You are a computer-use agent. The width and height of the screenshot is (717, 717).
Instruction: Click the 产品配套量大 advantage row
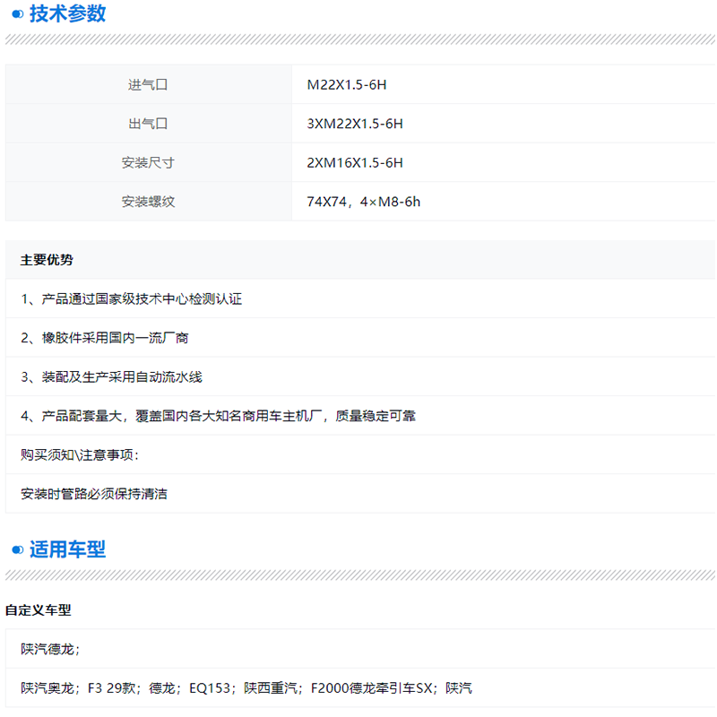(218, 416)
